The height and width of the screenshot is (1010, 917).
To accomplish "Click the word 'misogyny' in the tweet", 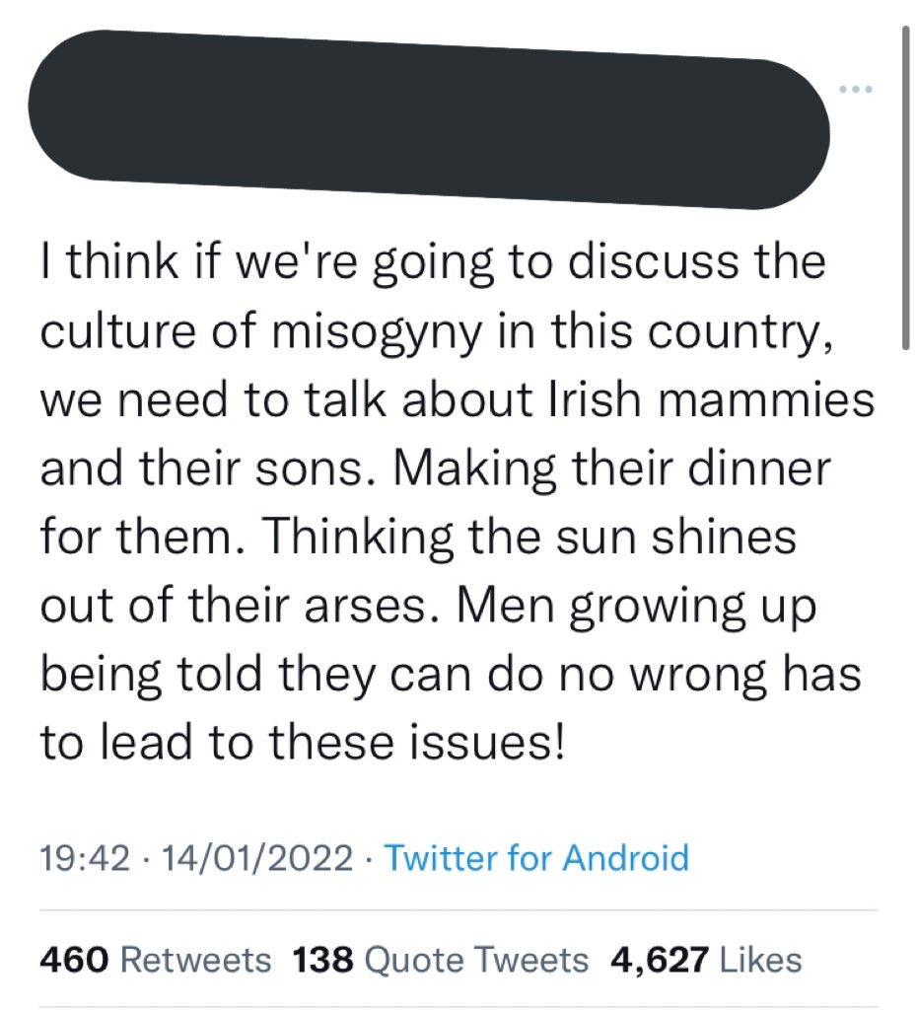I will pos(374,332).
